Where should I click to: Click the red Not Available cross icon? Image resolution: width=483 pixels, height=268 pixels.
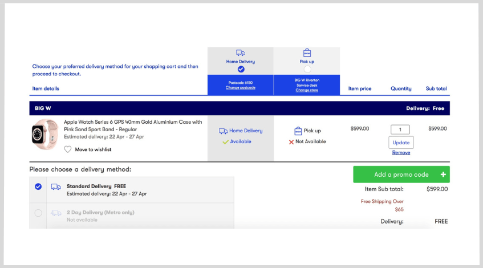point(291,142)
